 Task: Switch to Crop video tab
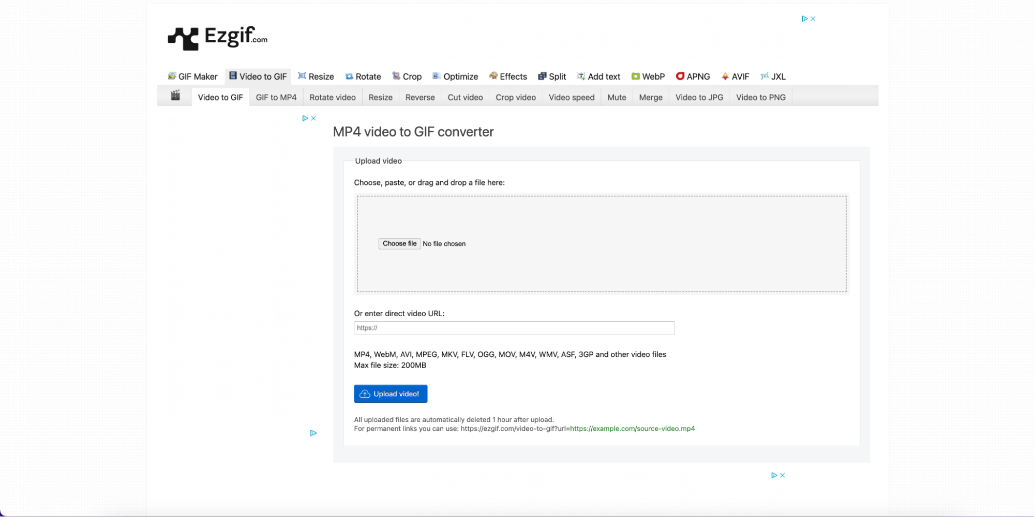(516, 97)
